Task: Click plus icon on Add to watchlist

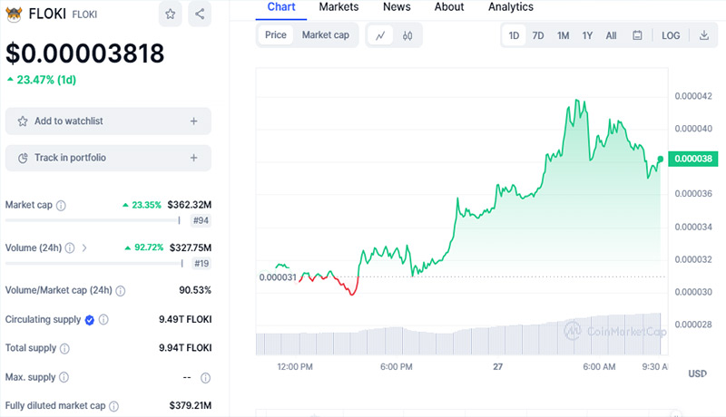Action: [194, 121]
